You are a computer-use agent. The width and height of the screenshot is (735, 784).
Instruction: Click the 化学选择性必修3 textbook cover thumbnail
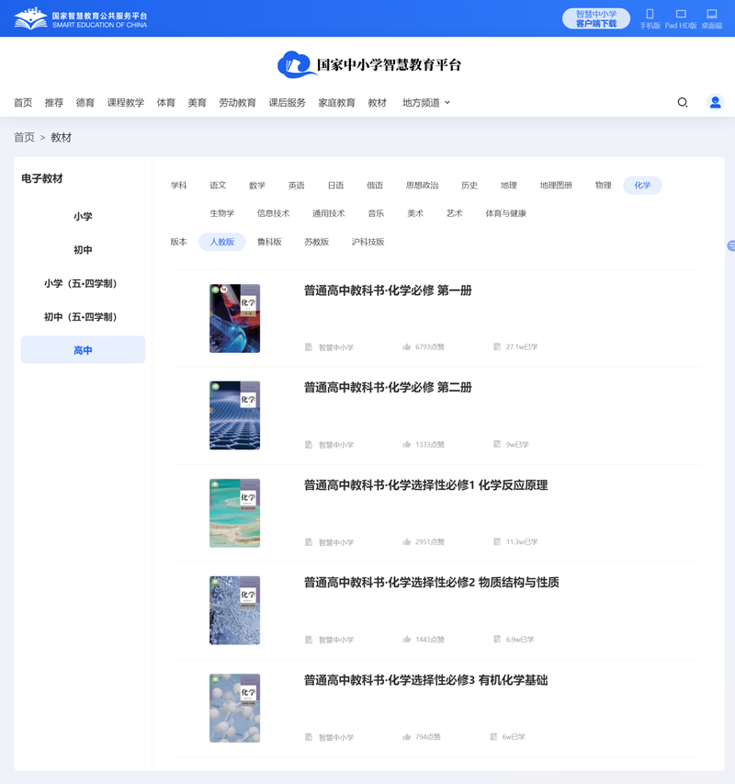pyautogui.click(x=234, y=708)
